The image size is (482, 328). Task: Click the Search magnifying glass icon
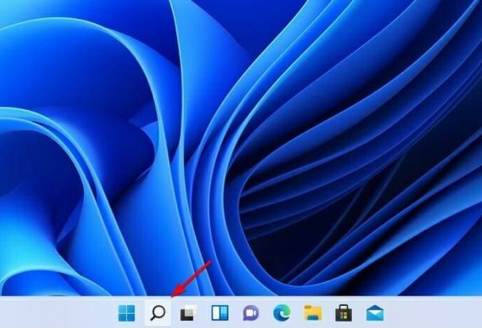click(158, 312)
